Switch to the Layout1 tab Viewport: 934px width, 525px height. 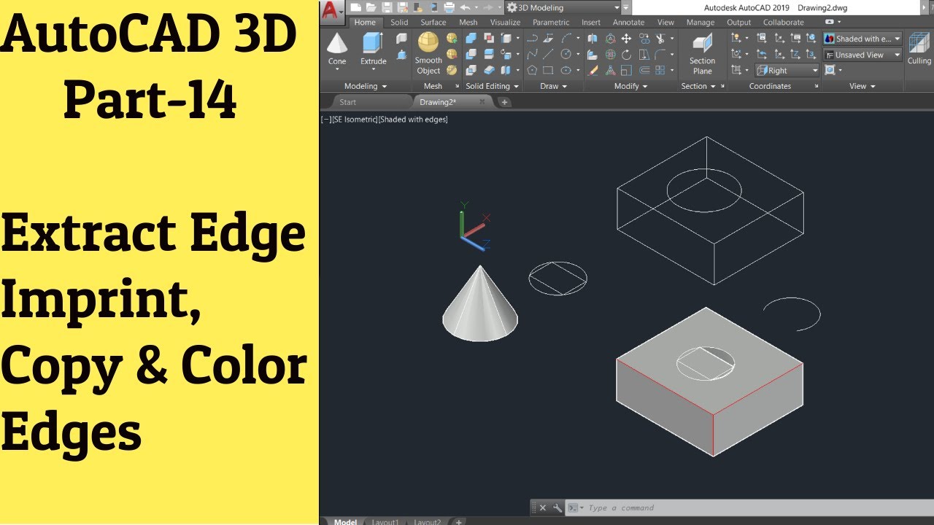tap(385, 522)
